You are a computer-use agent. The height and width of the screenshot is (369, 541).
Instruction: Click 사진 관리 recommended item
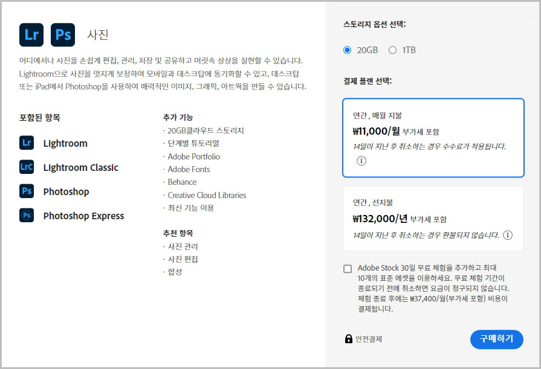(183, 246)
